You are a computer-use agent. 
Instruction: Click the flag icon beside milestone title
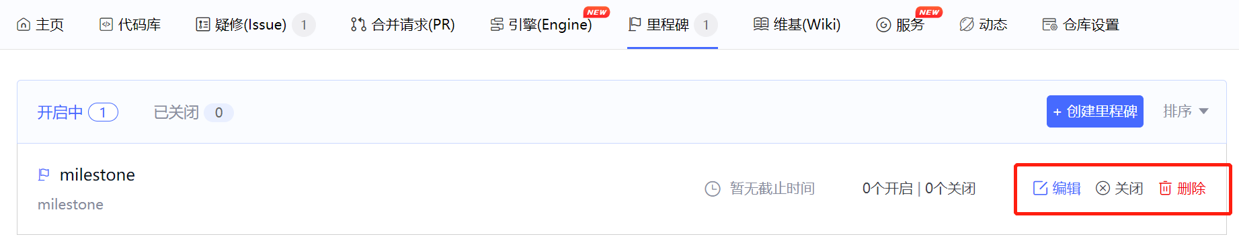(x=44, y=175)
